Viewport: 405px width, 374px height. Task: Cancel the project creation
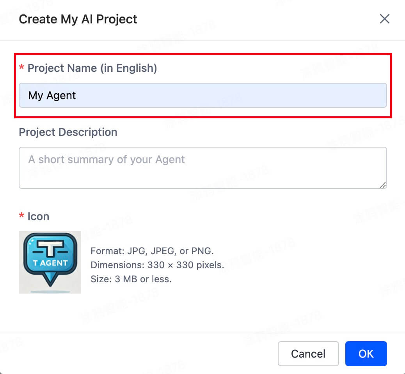point(308,354)
